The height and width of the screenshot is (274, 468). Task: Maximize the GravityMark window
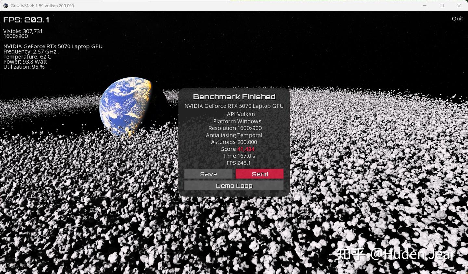click(442, 6)
